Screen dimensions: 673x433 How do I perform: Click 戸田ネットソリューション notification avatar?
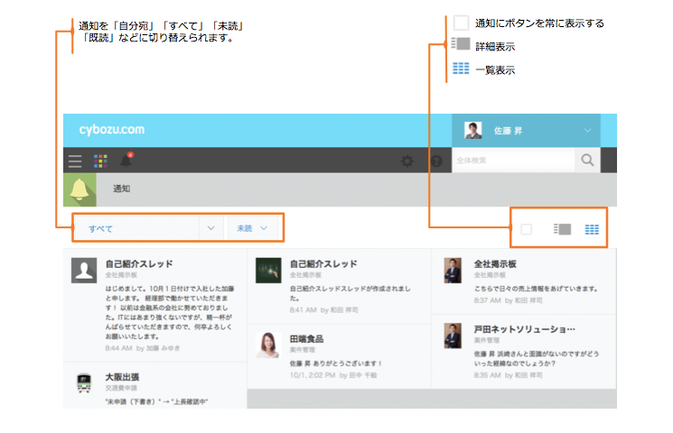(453, 336)
